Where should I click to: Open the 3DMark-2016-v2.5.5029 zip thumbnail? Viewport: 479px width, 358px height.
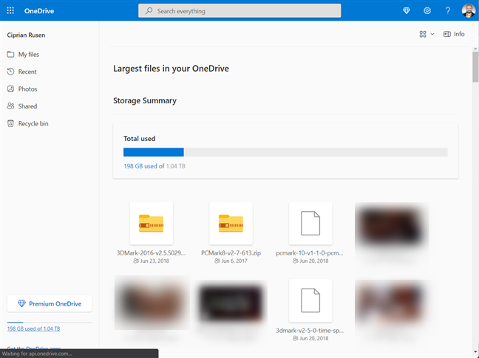[x=152, y=223]
